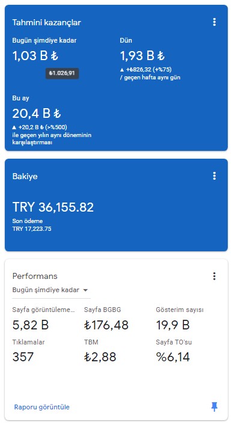Click the Sayfa TO'su value %6,14
232x425 pixels.
click(x=172, y=356)
